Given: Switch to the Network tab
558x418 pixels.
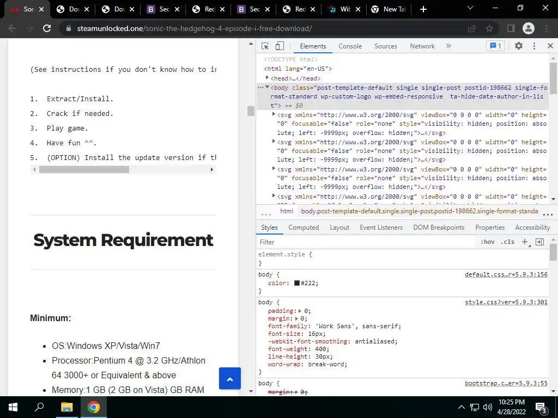Looking at the screenshot, I should click(x=422, y=46).
